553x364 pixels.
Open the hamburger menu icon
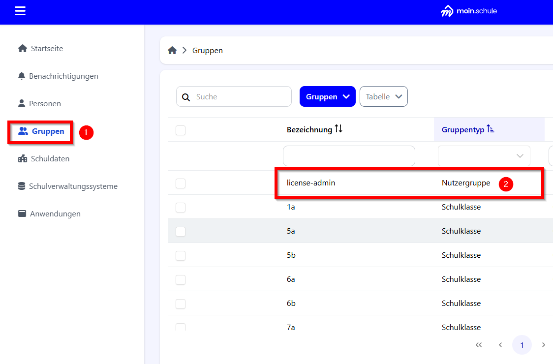(x=20, y=11)
